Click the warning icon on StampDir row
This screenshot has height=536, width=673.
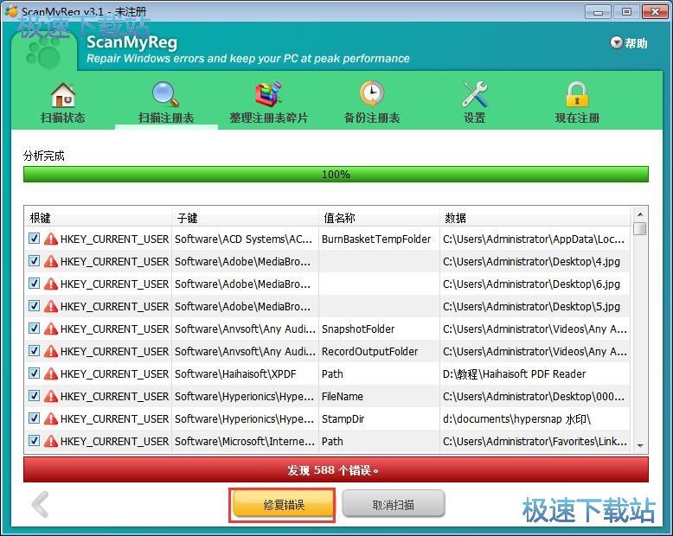click(51, 418)
